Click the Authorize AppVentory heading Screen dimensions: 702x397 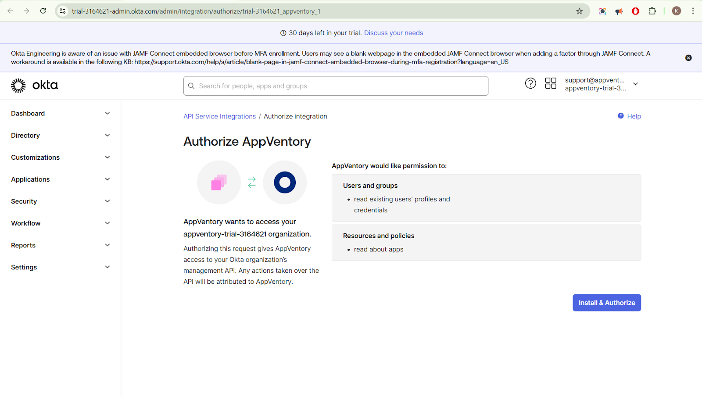[247, 141]
